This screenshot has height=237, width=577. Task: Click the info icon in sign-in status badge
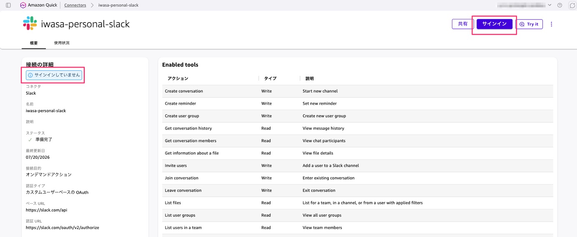(30, 75)
